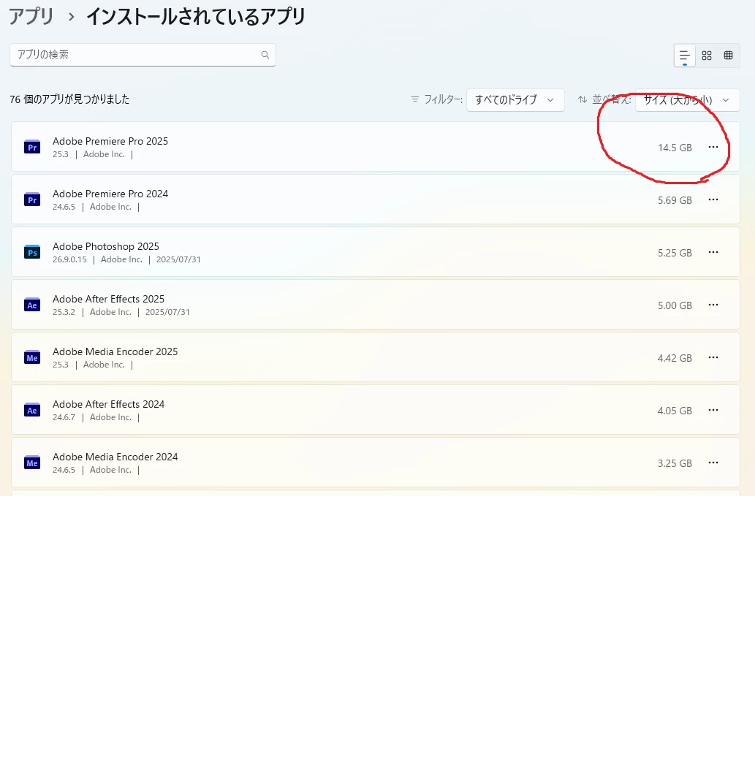
Task: Open more options for After Effects 2025
Action: click(x=713, y=305)
